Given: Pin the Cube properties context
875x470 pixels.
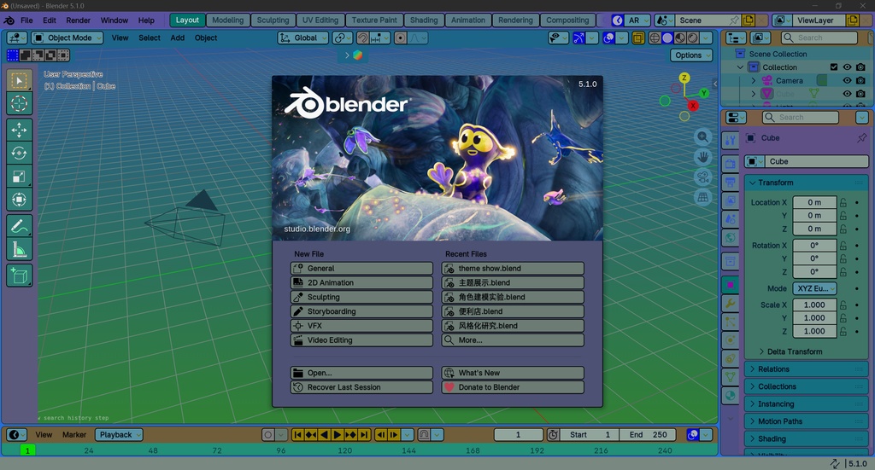Looking at the screenshot, I should [x=861, y=137].
